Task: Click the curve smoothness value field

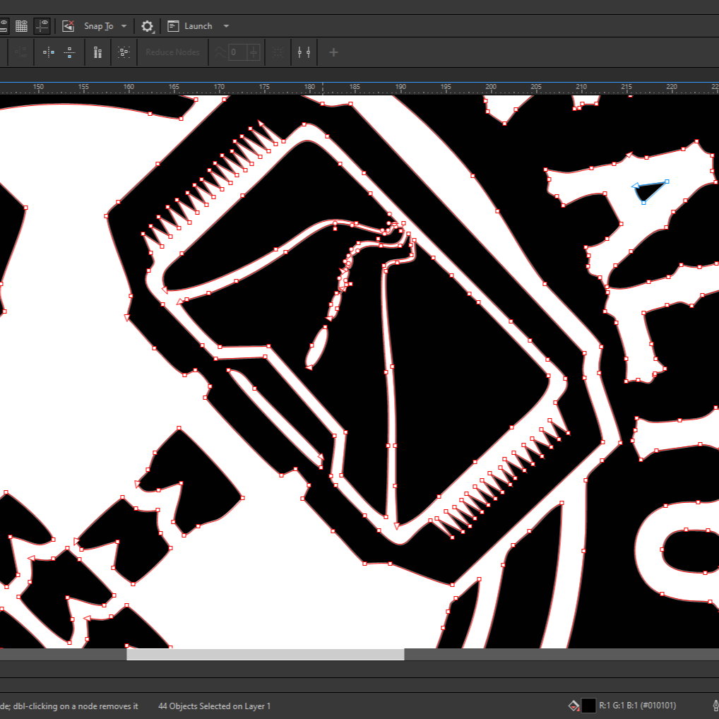Action: [237, 52]
